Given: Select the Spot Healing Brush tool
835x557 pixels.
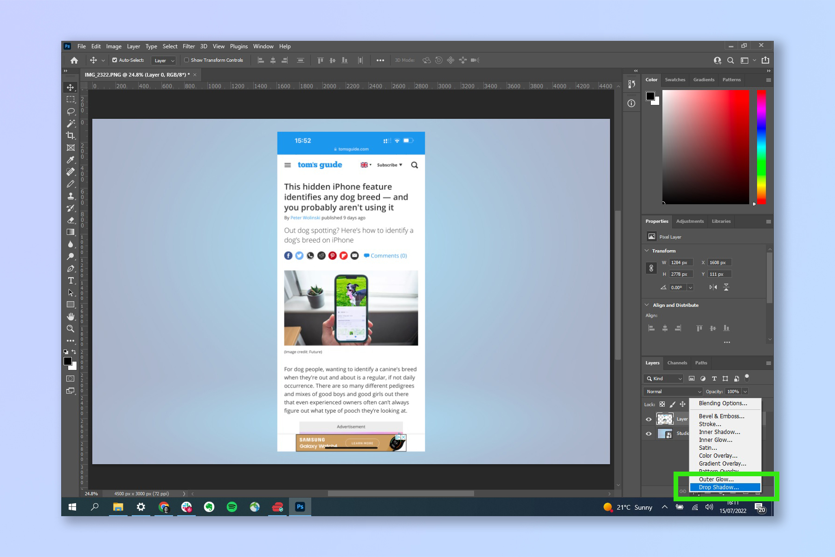Looking at the screenshot, I should [x=71, y=172].
